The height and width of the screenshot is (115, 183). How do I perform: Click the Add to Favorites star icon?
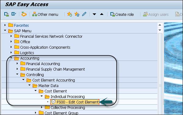70,14
